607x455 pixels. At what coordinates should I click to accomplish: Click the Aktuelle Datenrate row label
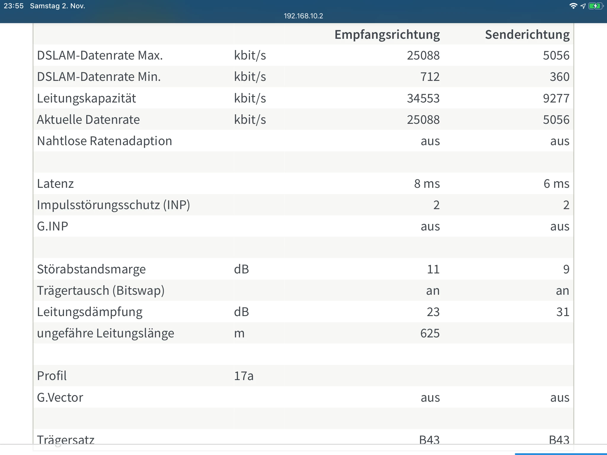click(88, 120)
